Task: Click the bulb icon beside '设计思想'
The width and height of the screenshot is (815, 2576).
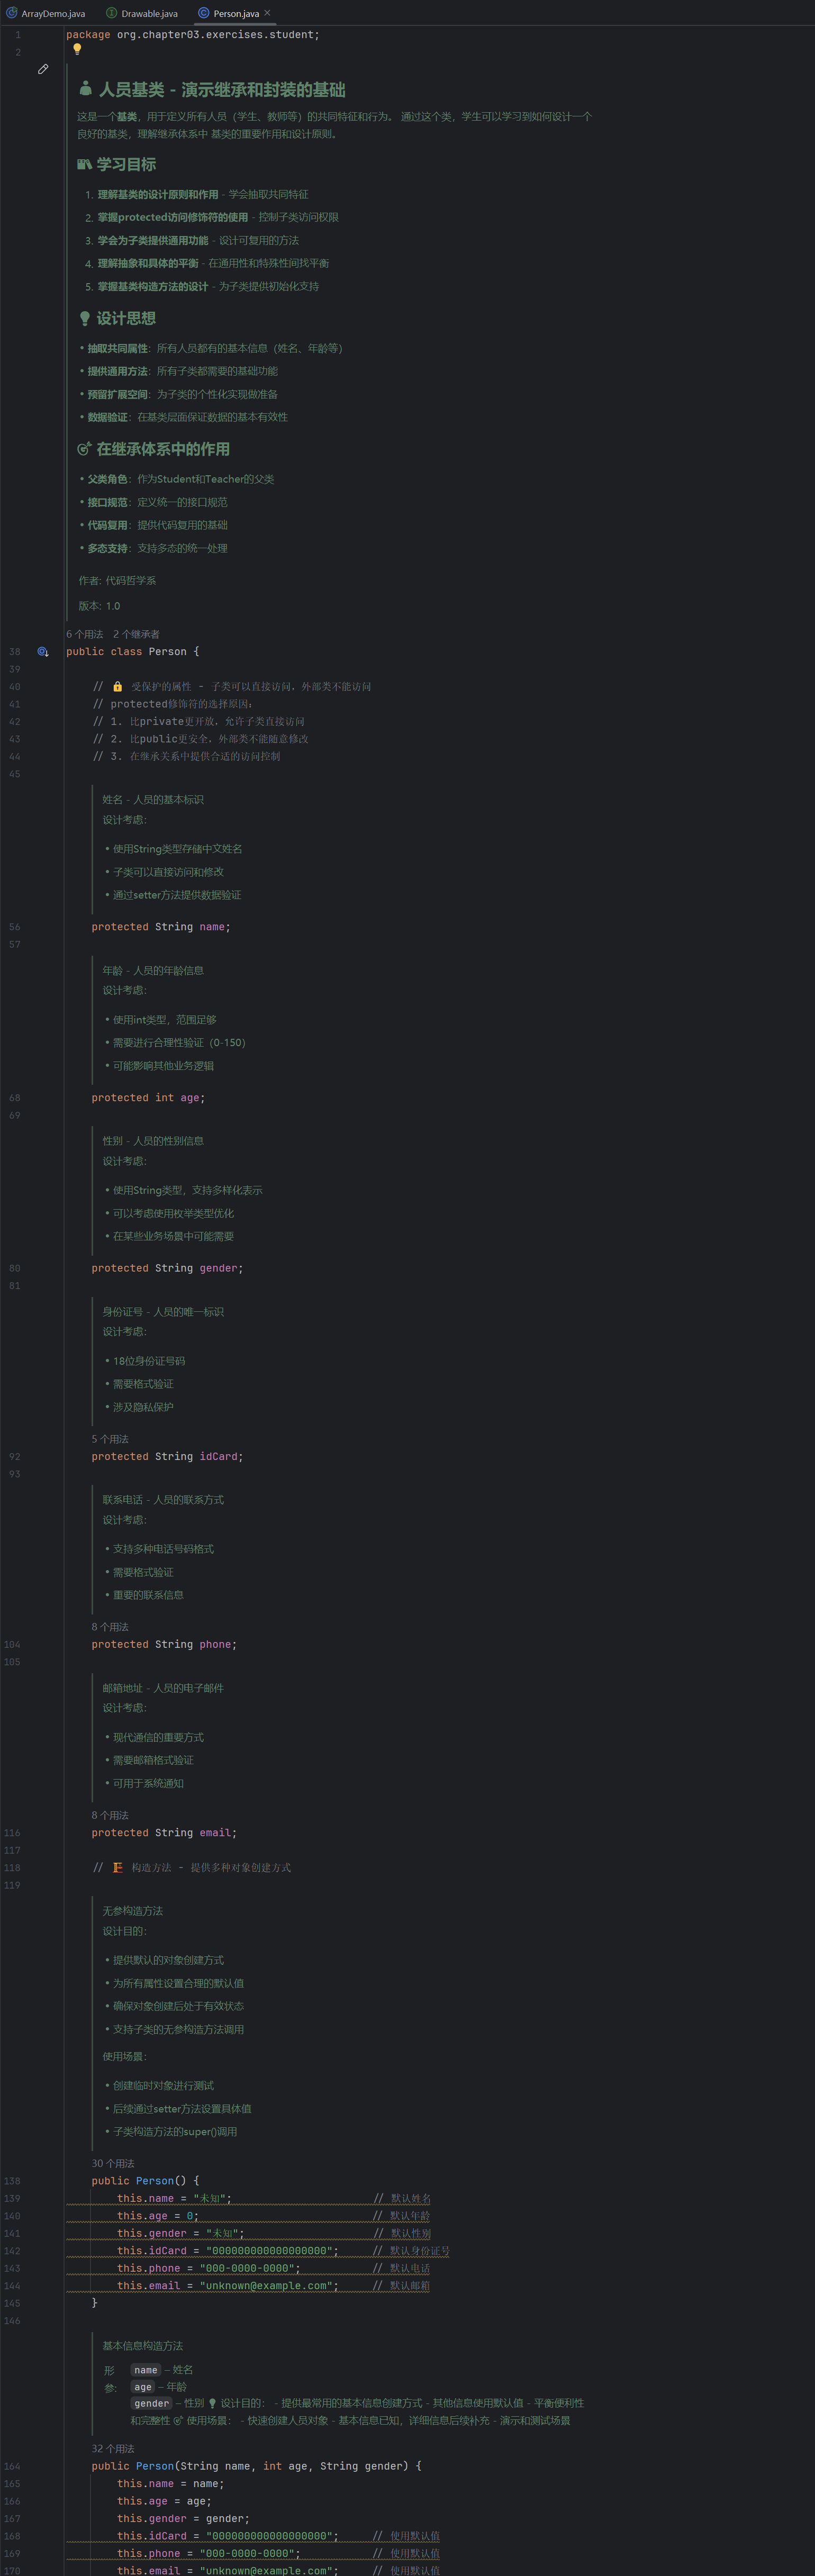Action: point(85,318)
